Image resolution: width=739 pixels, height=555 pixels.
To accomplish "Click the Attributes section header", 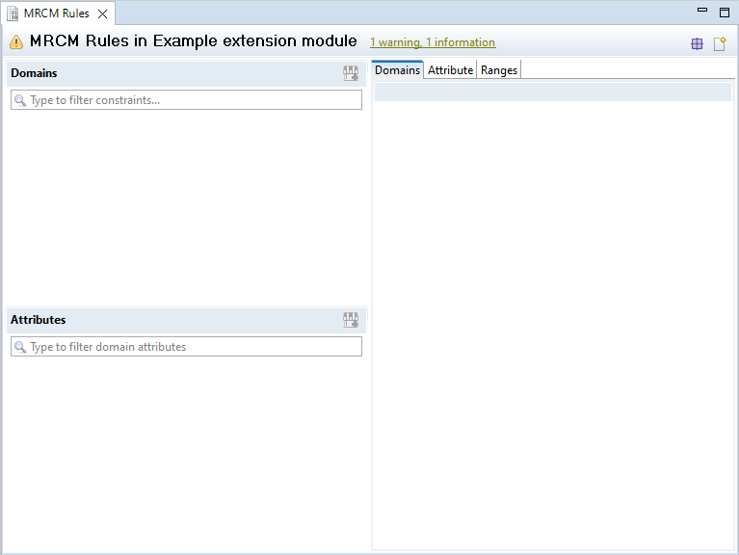I will click(39, 320).
